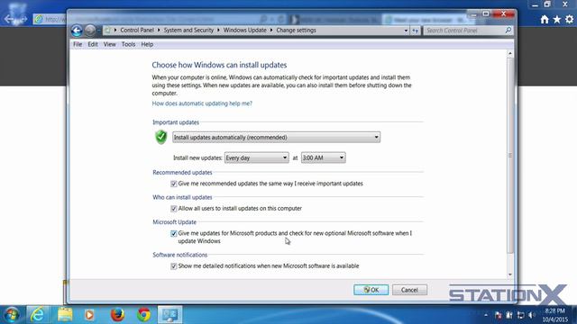
Task: Click Change settings in breadcrumb
Action: 297,30
